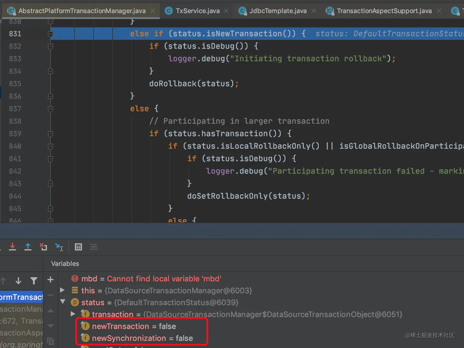Select previous frame with up arrow
Screen dimensions: 464x348
pyautogui.click(x=3, y=281)
